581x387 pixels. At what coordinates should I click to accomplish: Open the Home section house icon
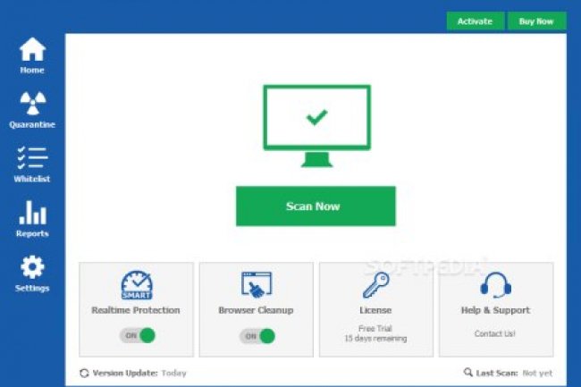click(x=32, y=49)
